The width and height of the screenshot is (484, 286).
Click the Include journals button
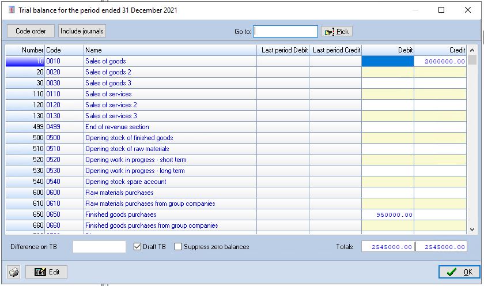click(82, 31)
